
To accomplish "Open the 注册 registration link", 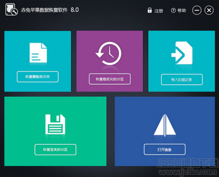I will (159, 11).
